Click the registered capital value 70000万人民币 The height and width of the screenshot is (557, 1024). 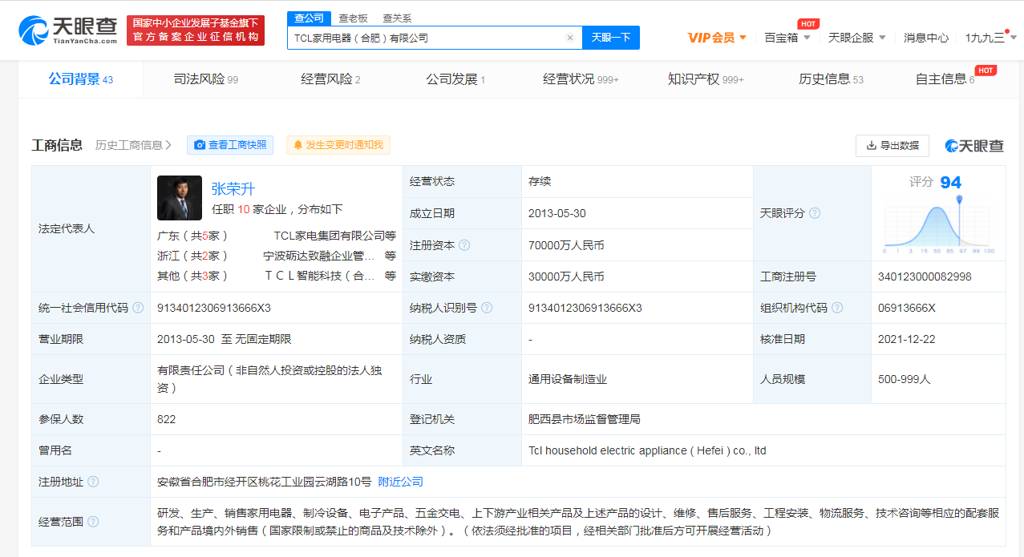pyautogui.click(x=566, y=245)
